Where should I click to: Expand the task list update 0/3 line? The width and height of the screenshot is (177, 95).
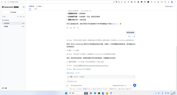(x=85, y=62)
